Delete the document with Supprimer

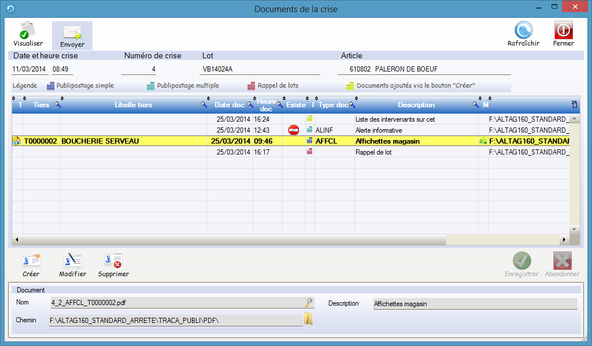click(113, 261)
